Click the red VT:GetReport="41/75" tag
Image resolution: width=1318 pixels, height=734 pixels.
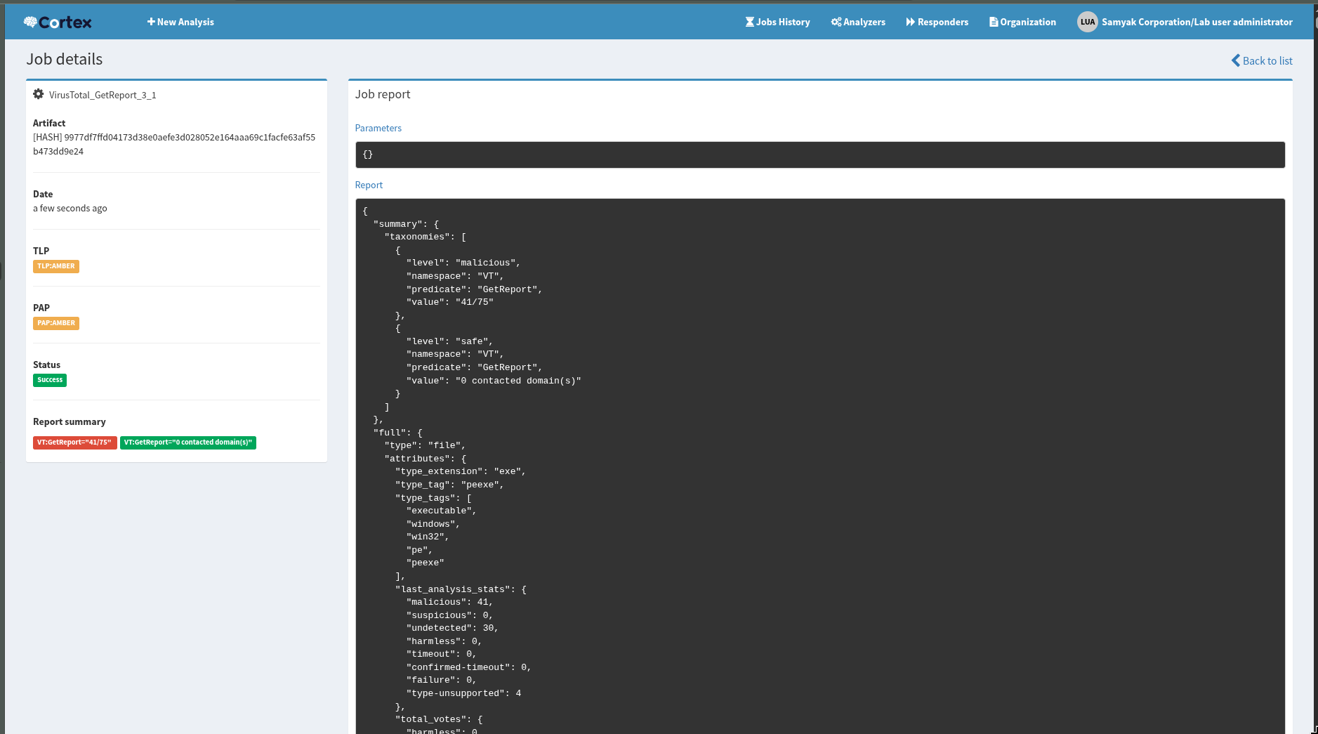(x=74, y=443)
